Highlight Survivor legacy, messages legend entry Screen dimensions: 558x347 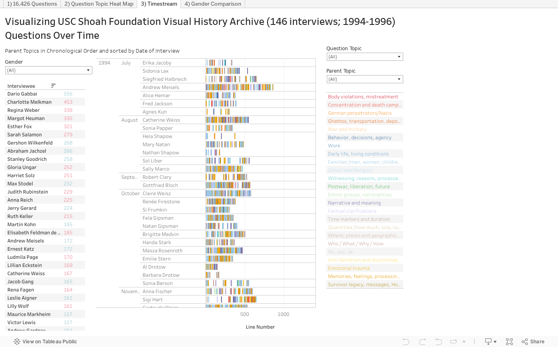365,285
